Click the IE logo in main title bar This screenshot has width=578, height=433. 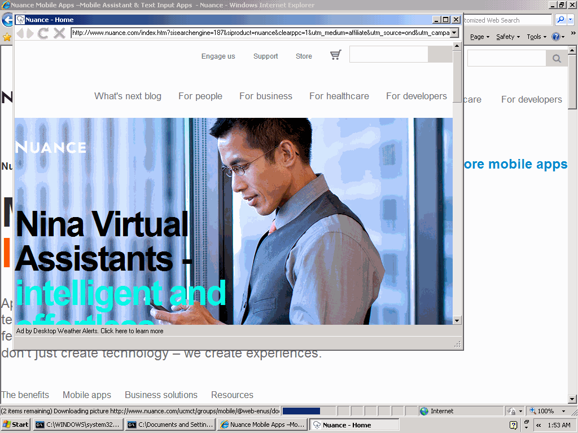coord(6,5)
